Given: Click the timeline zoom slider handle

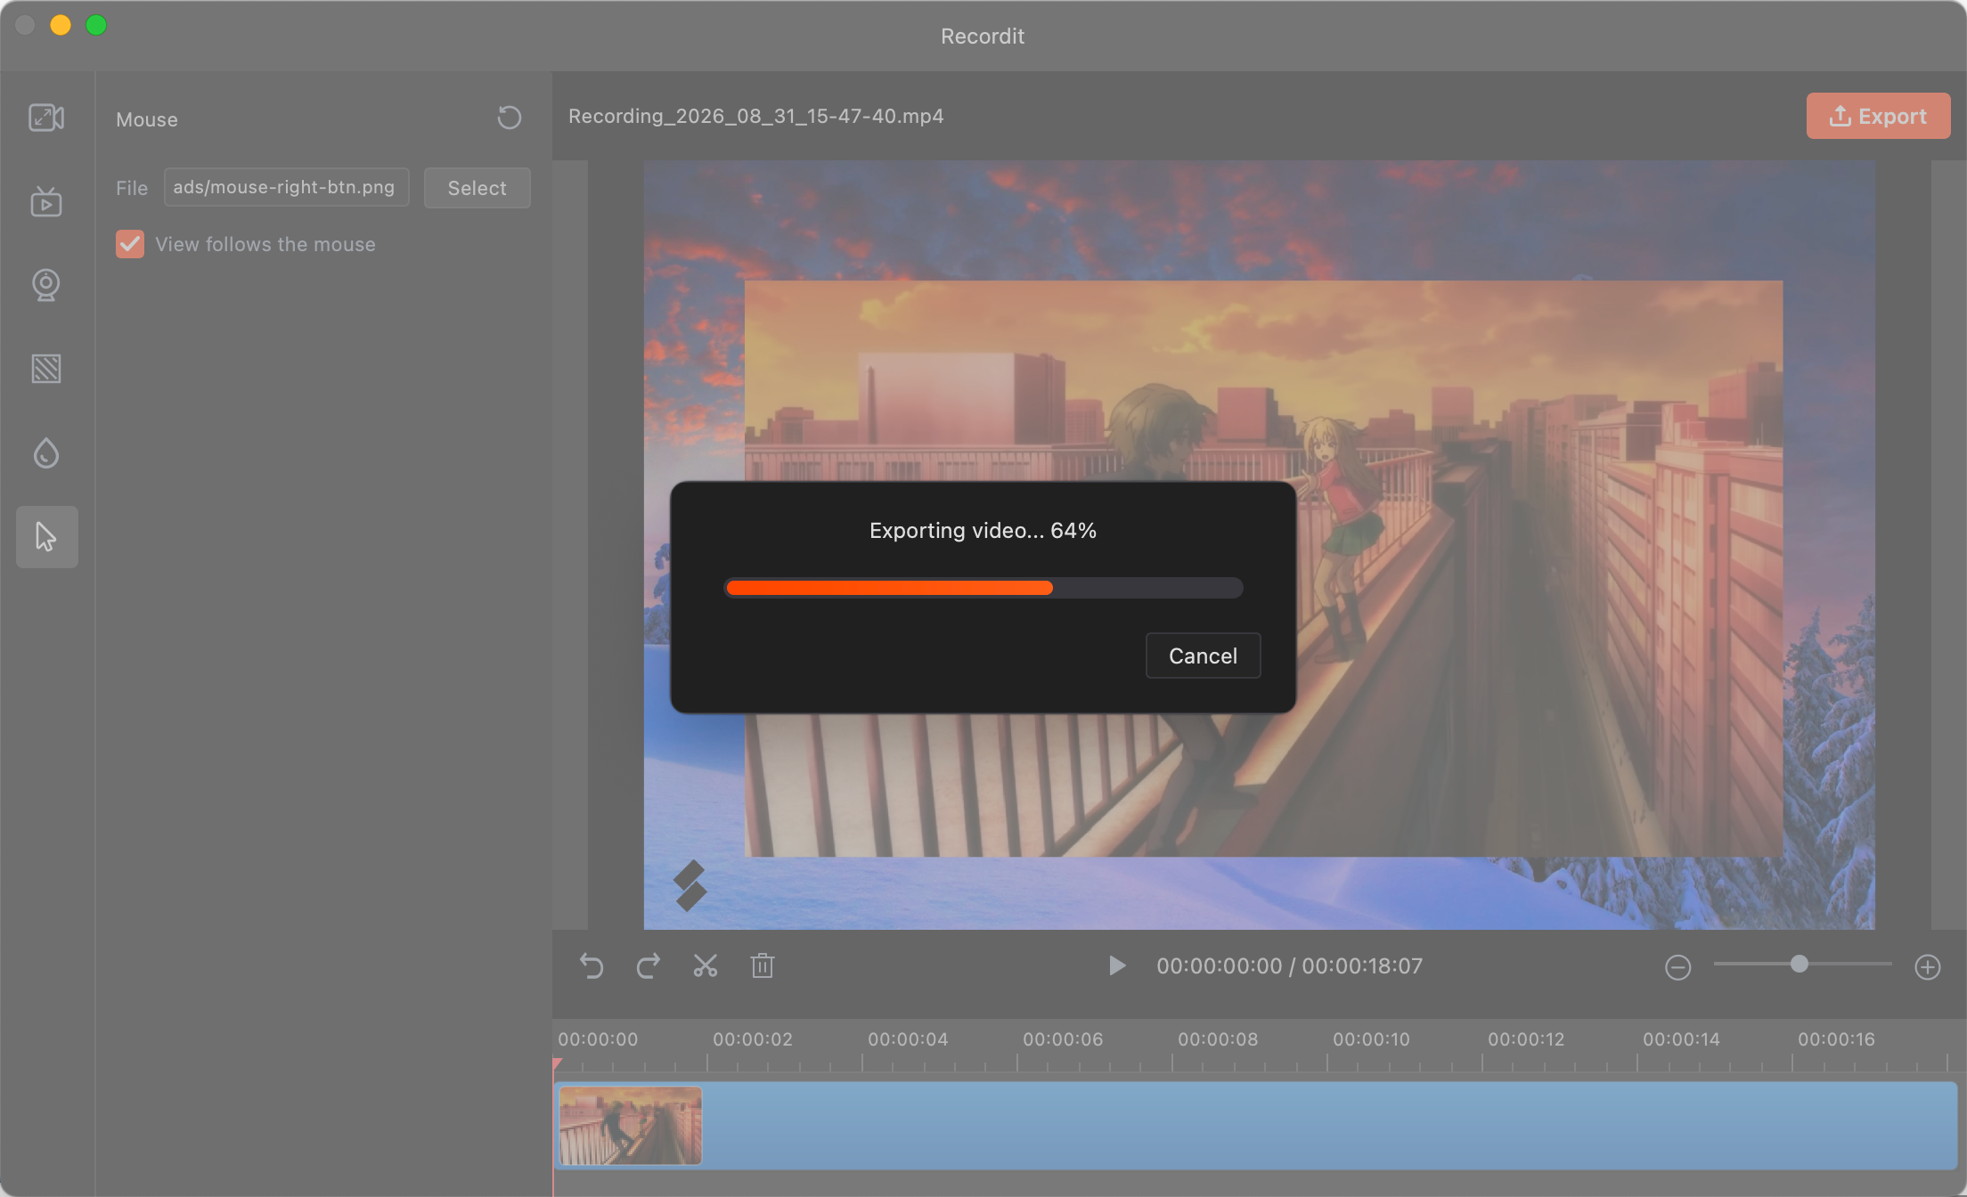Looking at the screenshot, I should click(1800, 964).
